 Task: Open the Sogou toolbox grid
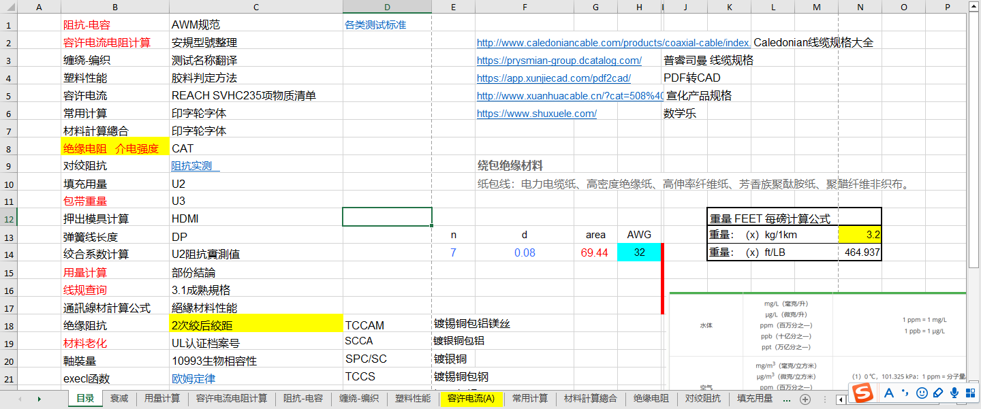pos(971,393)
